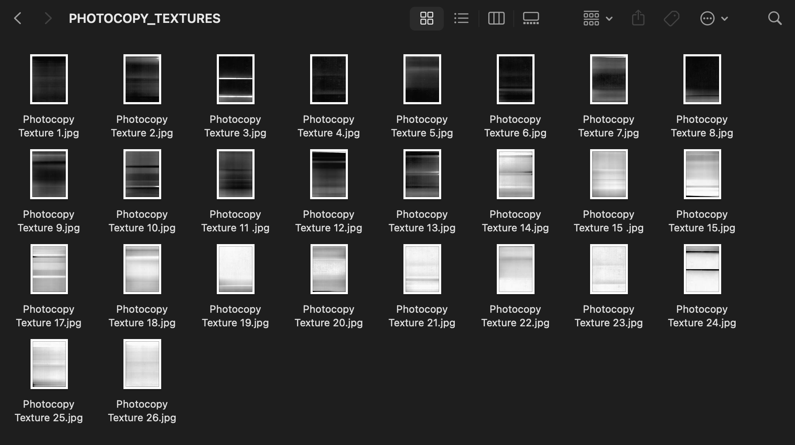The image size is (795, 445).
Task: Switch to column view
Action: 496,18
